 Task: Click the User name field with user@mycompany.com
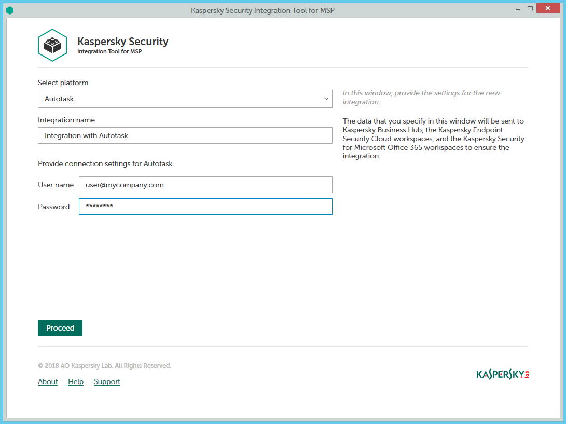click(x=205, y=185)
